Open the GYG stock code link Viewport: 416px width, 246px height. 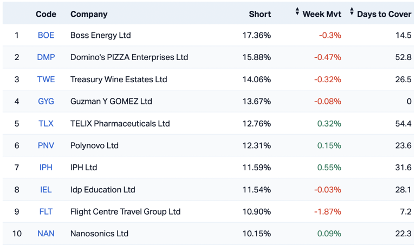pyautogui.click(x=46, y=102)
